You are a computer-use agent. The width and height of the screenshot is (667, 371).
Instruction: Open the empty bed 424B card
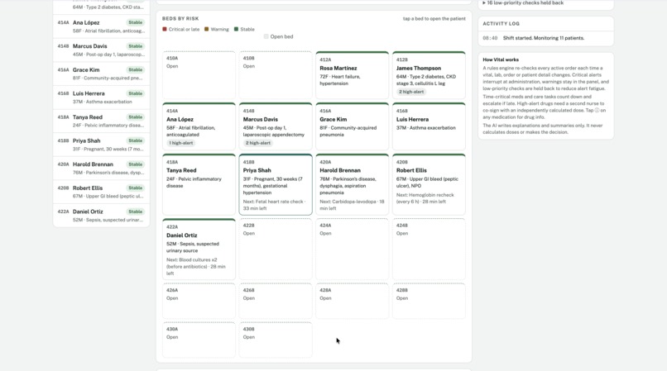(429, 250)
